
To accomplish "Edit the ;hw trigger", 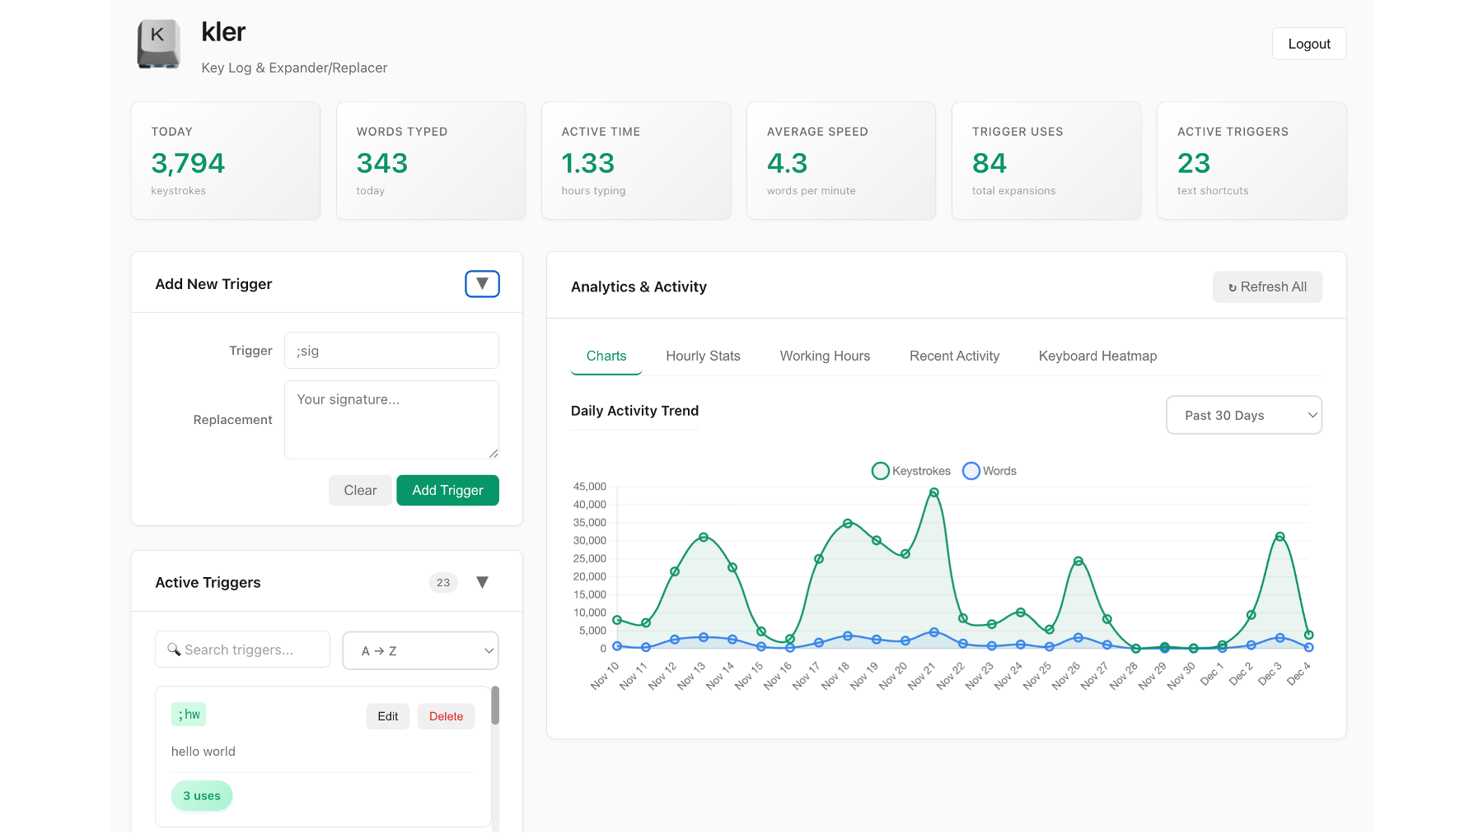I will tap(387, 716).
